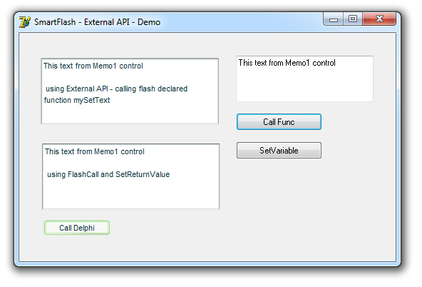This screenshot has width=422, height=287.
Task: Click the word 'SetReturnValue' in the lower box
Action: point(143,174)
